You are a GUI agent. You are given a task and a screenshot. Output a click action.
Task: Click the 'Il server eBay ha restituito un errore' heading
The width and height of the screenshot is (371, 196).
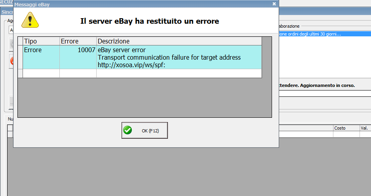[x=150, y=21]
